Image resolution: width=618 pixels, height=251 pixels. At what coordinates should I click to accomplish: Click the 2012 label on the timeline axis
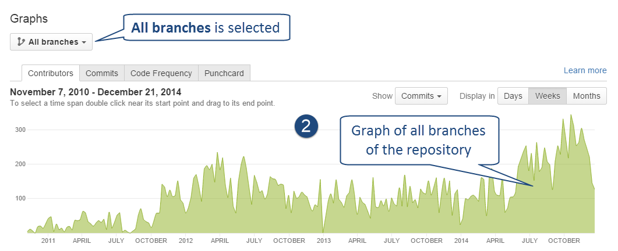click(x=186, y=240)
